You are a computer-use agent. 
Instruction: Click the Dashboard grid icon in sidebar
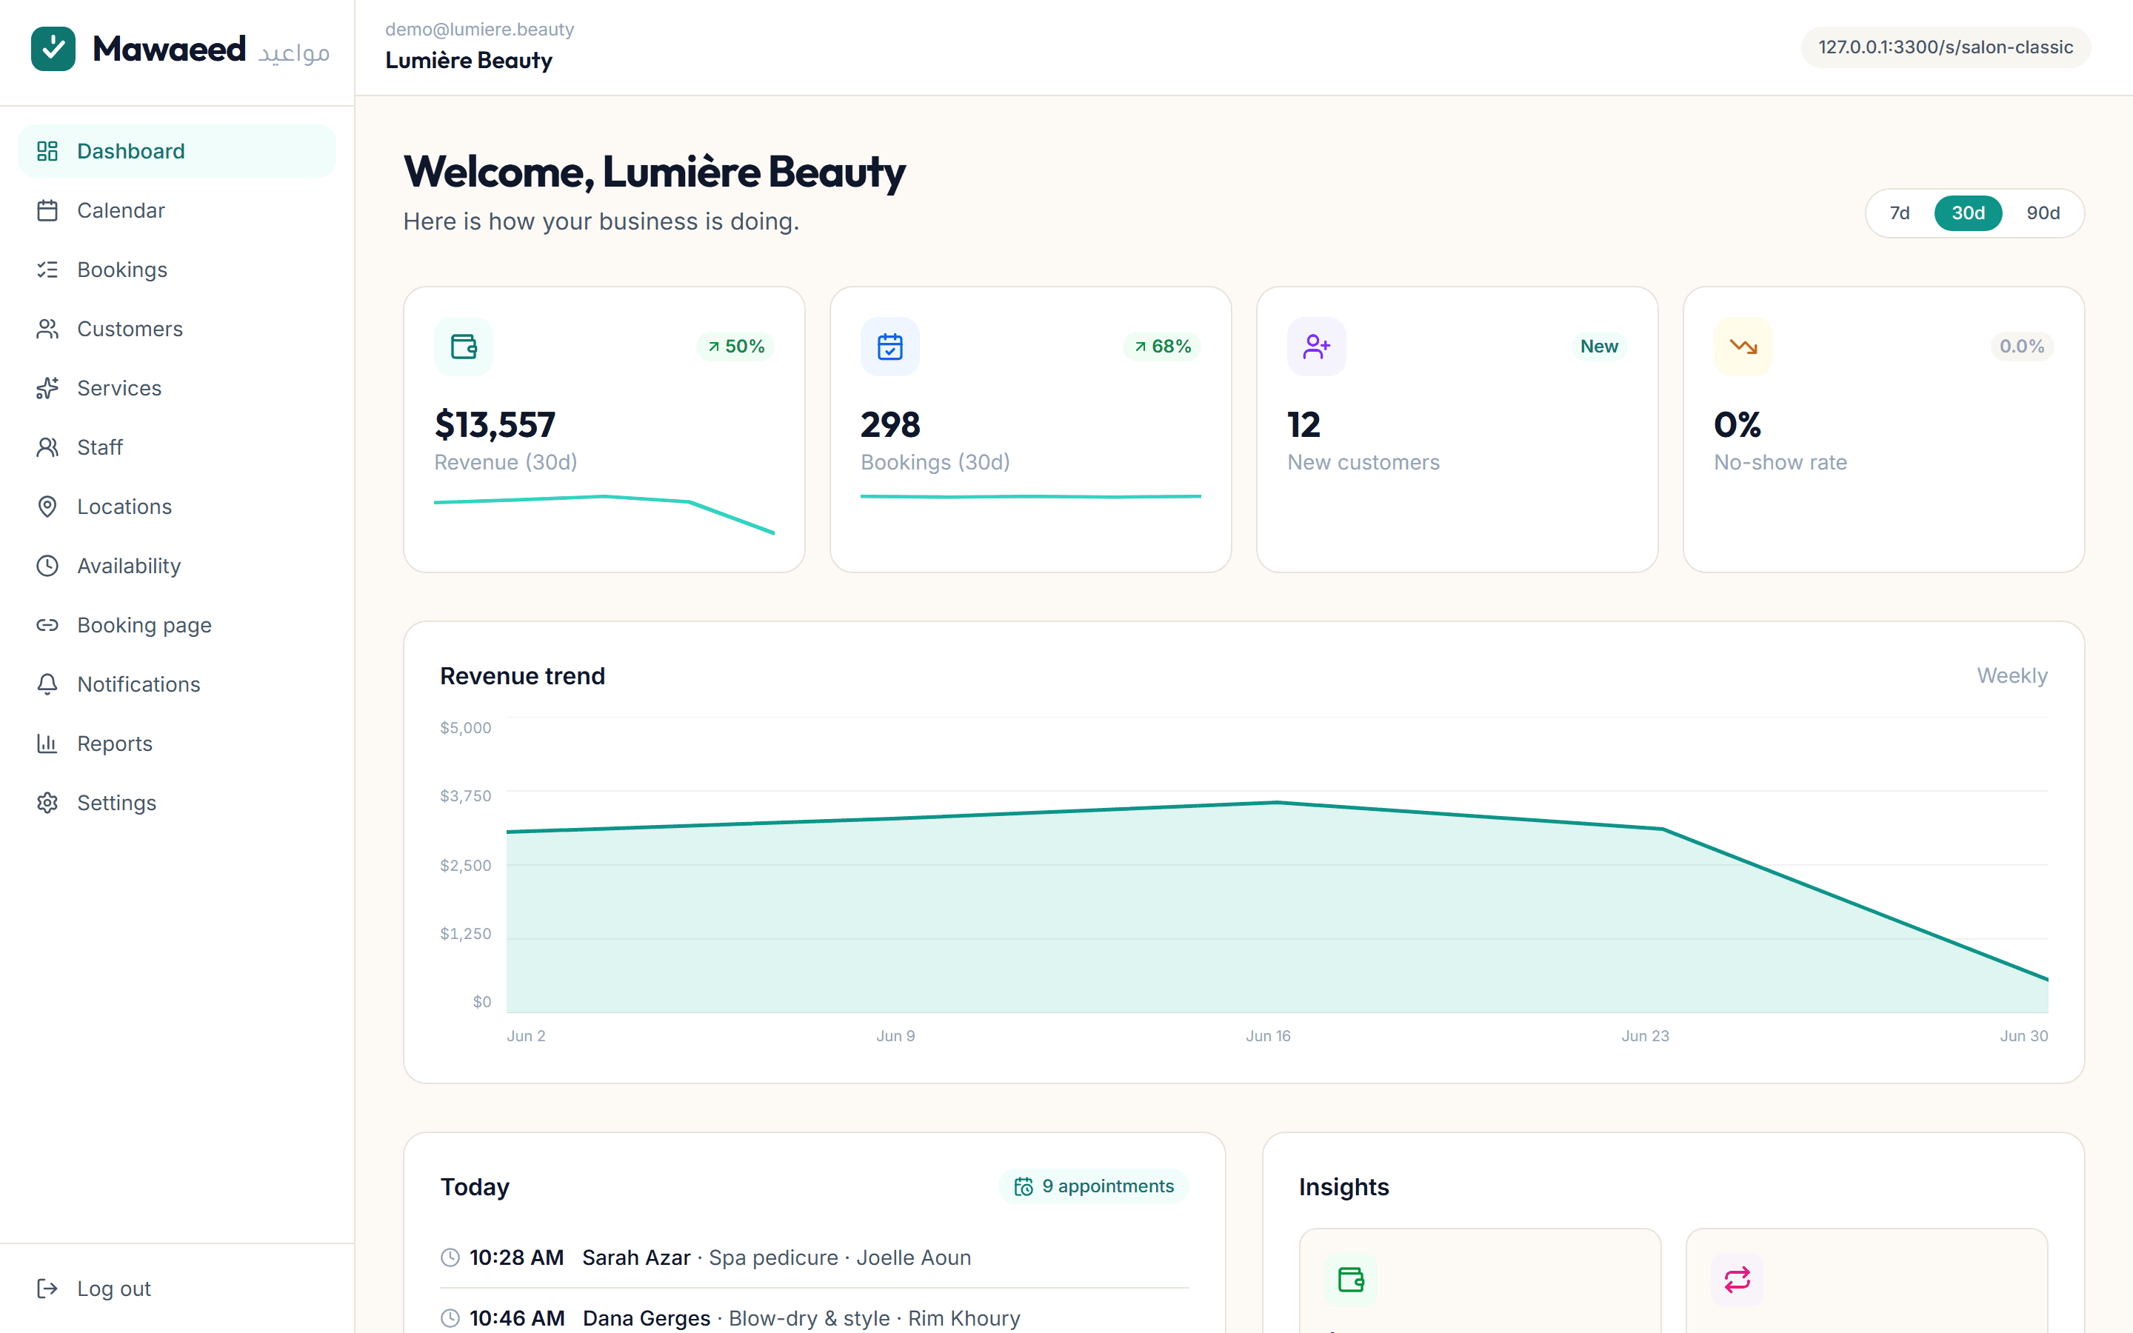[x=47, y=151]
